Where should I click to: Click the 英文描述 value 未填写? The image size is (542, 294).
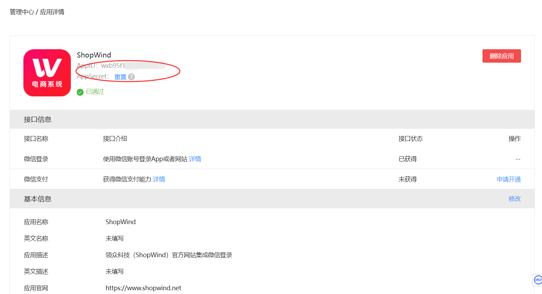click(x=115, y=272)
